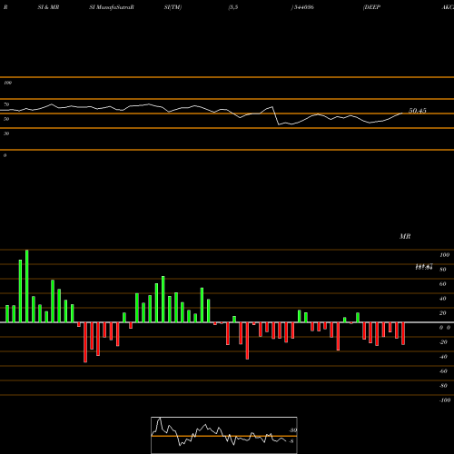
Task: Click the last red histogram bar
Action: pos(403,333)
